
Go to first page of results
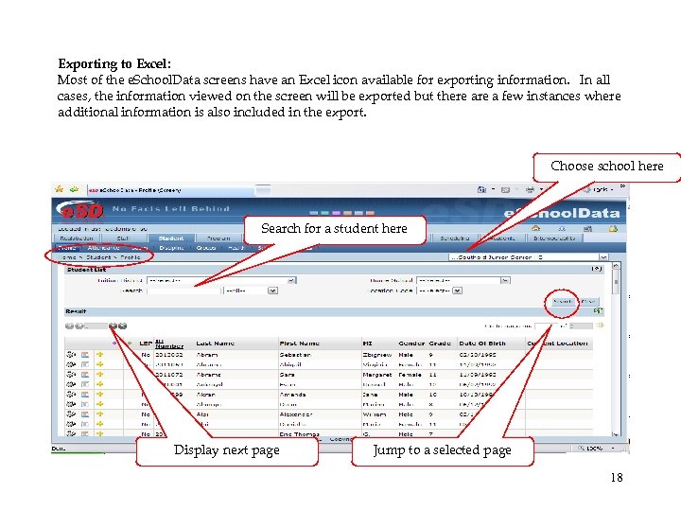click(x=69, y=326)
